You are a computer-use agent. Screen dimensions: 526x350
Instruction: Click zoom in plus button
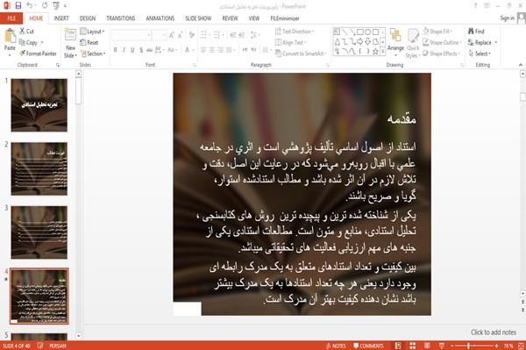(x=496, y=346)
